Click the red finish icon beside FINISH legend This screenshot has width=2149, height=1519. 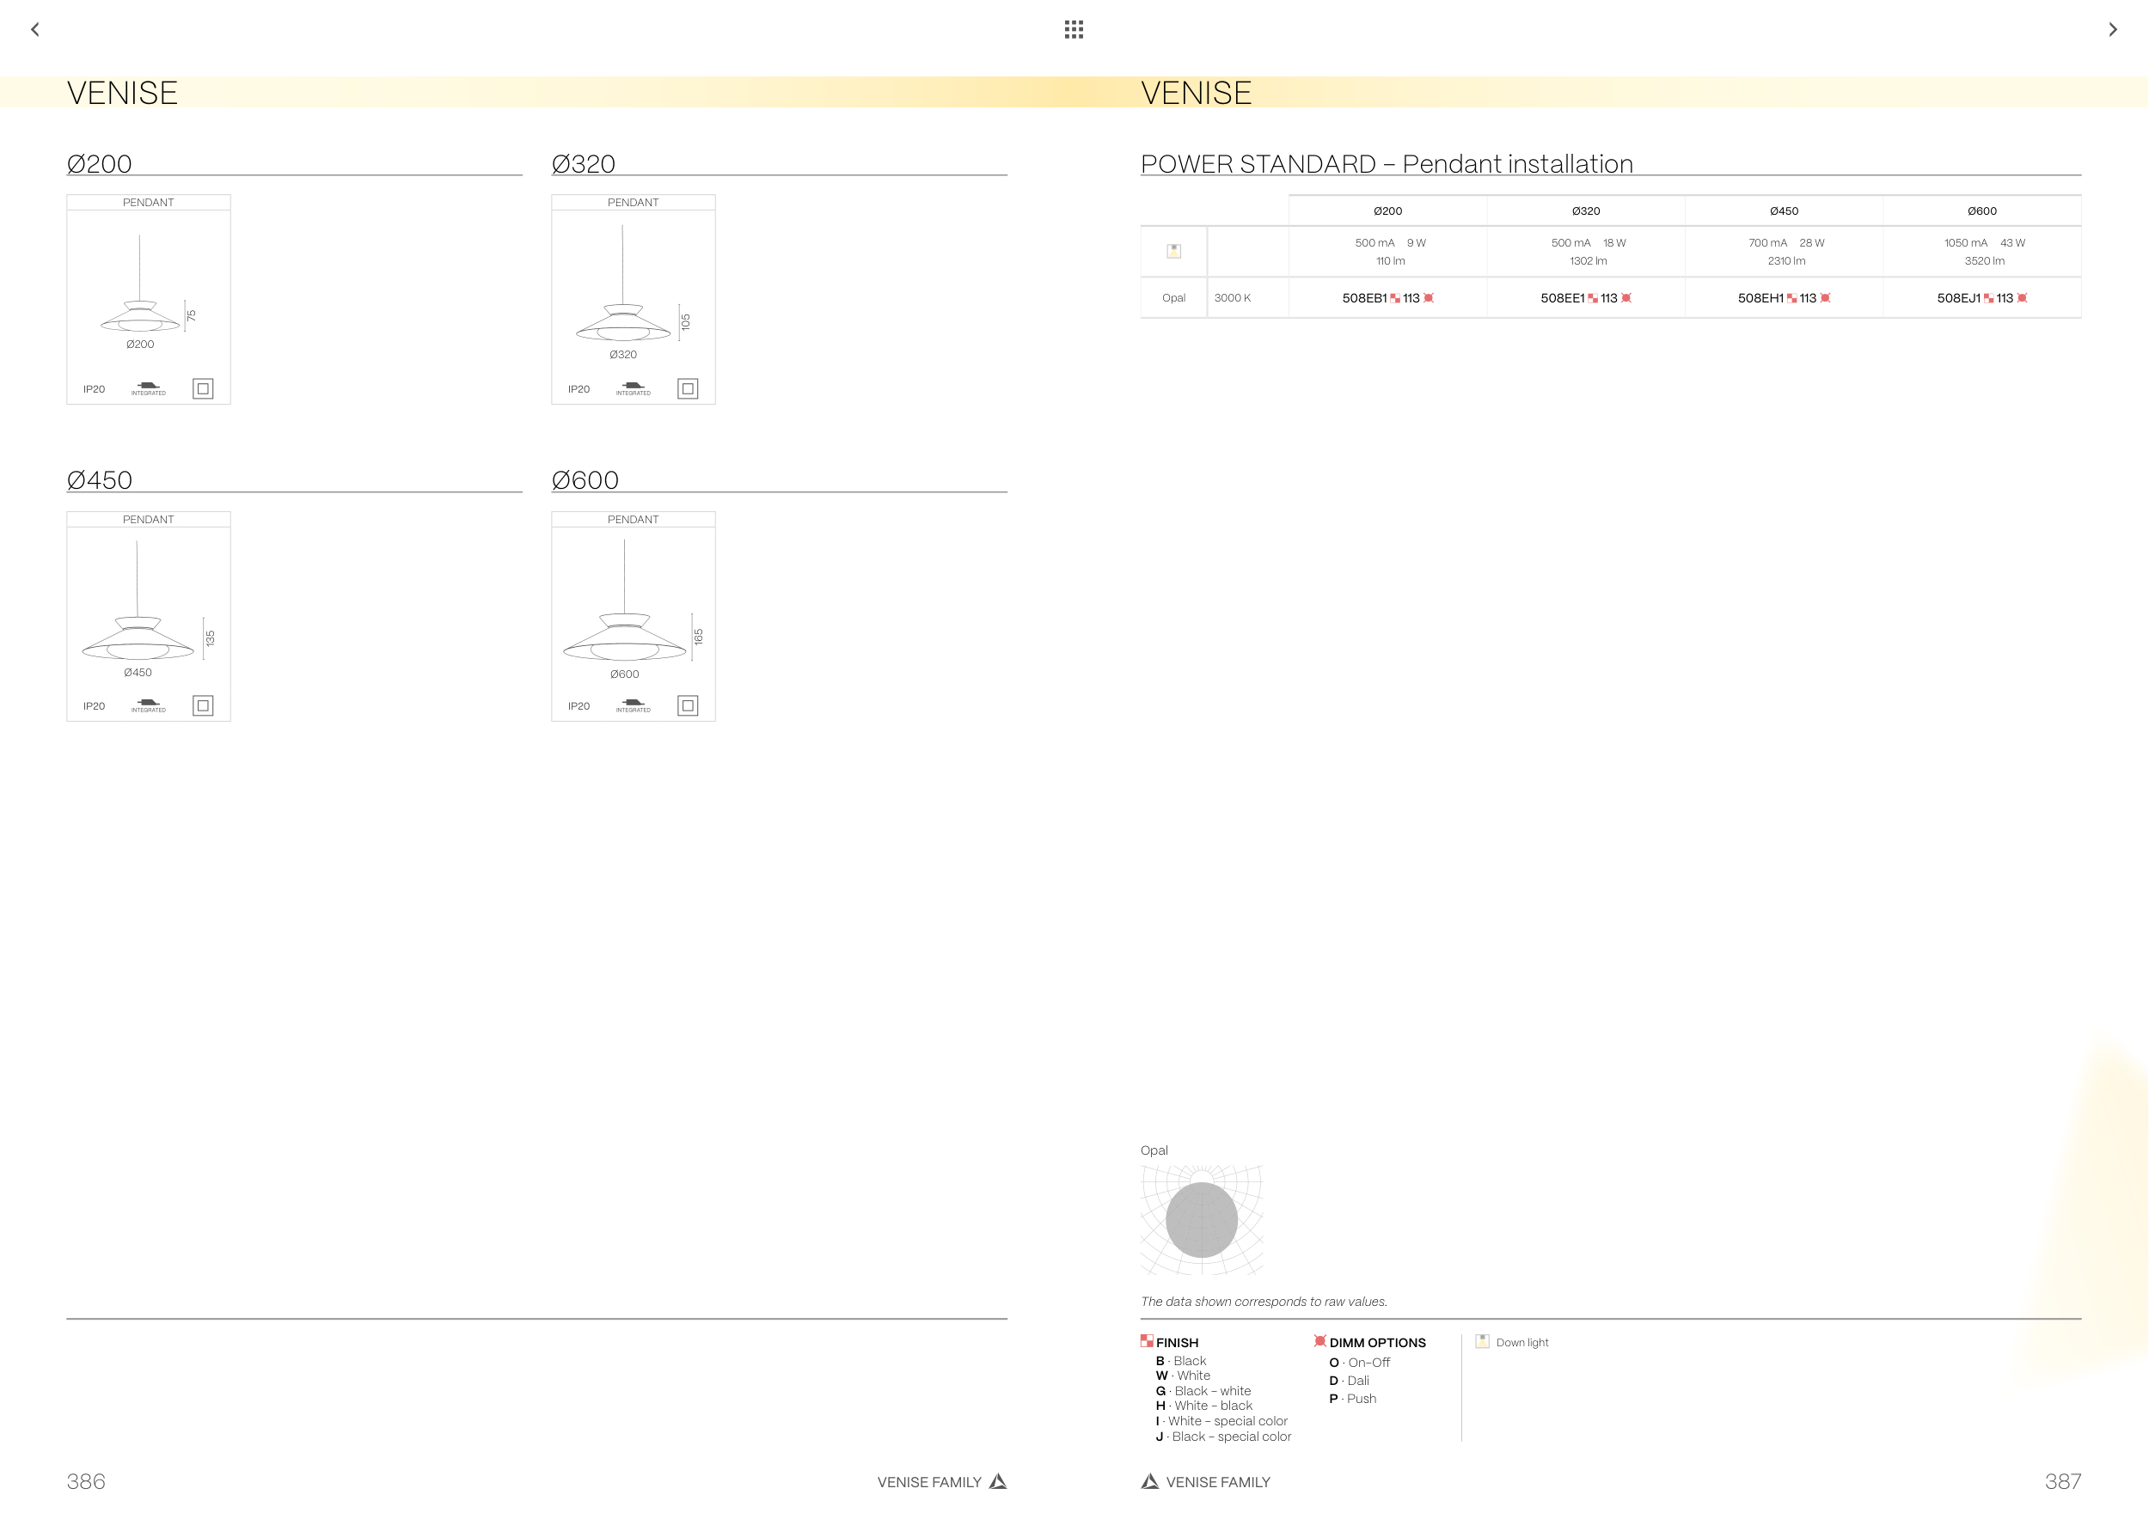[1147, 1340]
